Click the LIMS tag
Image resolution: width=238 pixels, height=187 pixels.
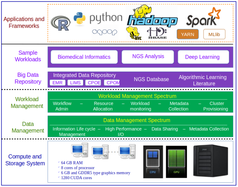(x=75, y=83)
